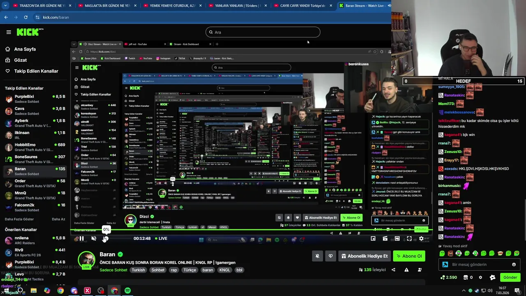Insert first green blob emote in chat

point(442,253)
